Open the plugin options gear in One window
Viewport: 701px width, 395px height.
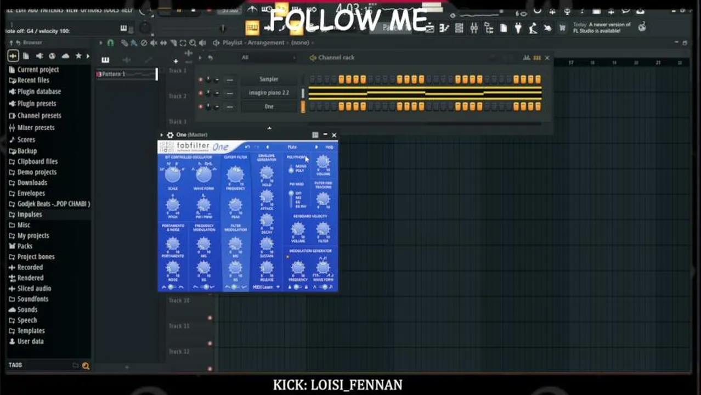point(170,135)
